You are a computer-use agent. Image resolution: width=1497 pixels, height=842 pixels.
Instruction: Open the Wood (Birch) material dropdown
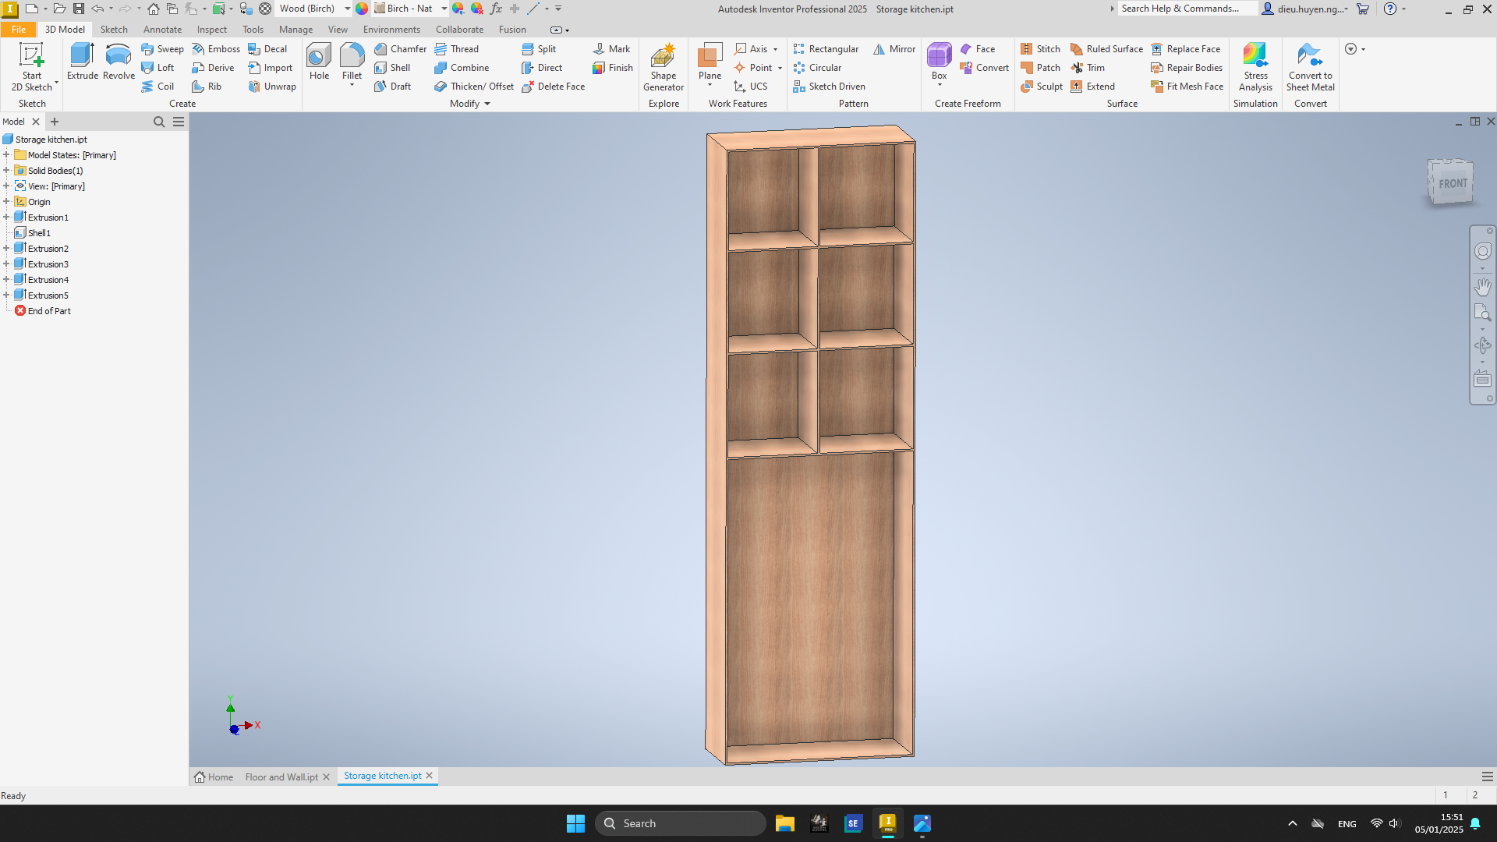click(x=347, y=9)
